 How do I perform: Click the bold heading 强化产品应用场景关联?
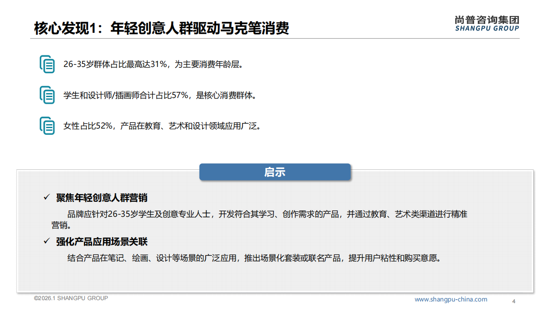pos(102,242)
